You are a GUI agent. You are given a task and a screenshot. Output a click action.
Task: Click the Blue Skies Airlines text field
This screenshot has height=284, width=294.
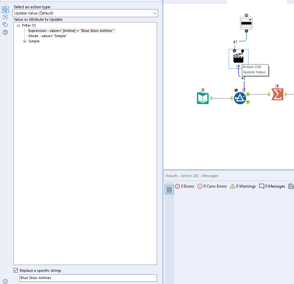tap(88, 278)
